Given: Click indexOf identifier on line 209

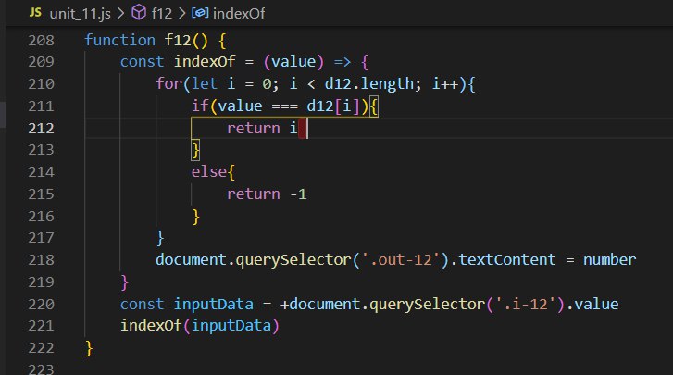Looking at the screenshot, I should tap(205, 62).
